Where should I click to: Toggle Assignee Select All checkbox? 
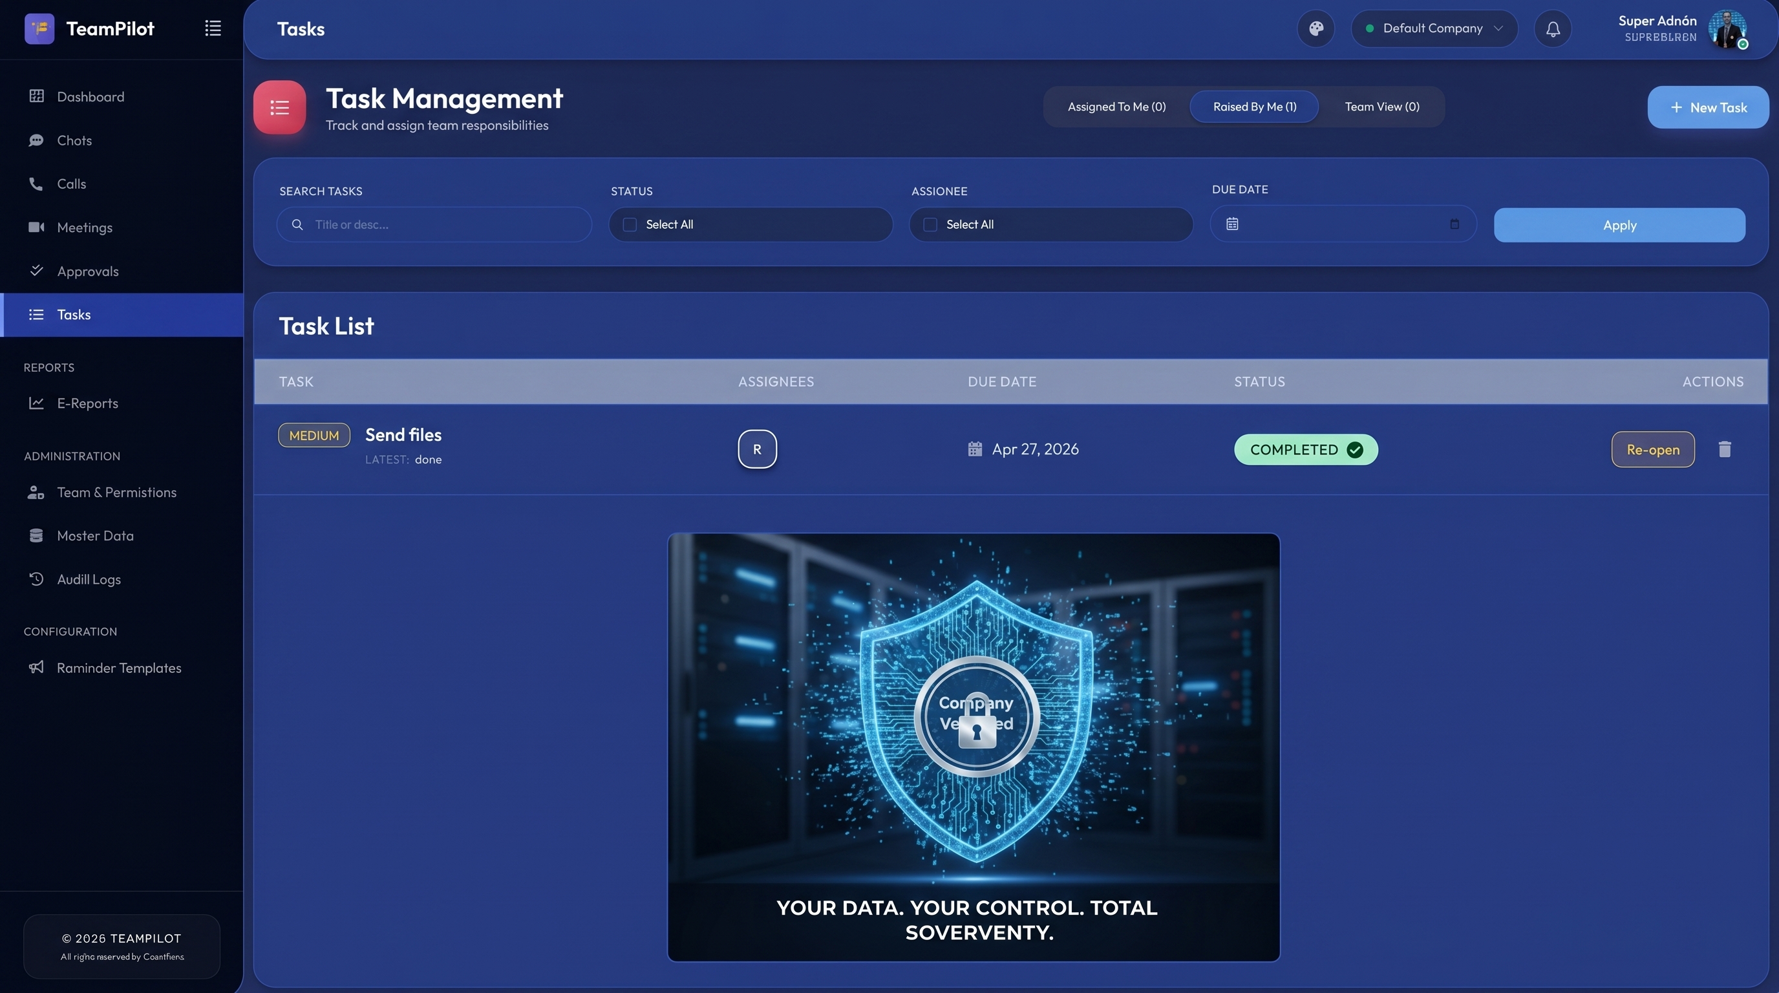(930, 224)
